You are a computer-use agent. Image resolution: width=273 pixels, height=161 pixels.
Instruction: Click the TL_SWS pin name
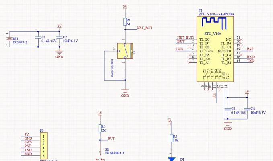206,51
